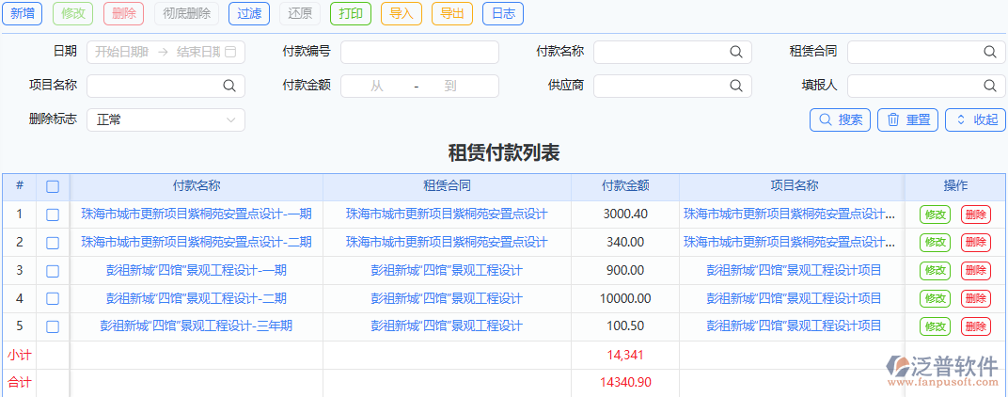Click 修改 in row 4 operations
Screen dimensions: 1008x397
935,298
